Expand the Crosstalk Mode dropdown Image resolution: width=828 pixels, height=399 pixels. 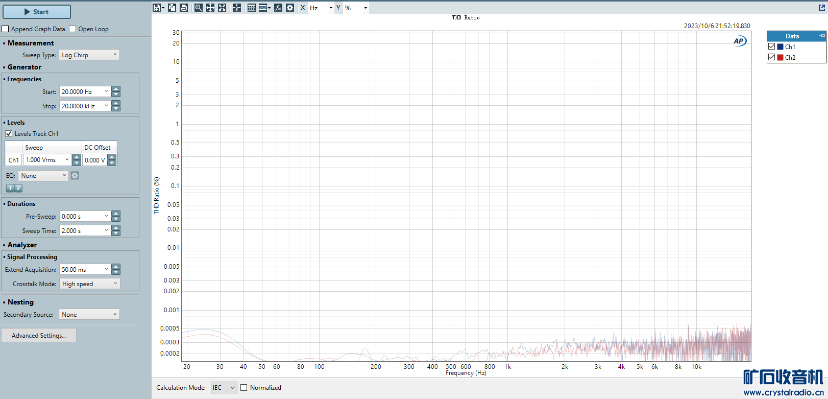[x=89, y=284]
